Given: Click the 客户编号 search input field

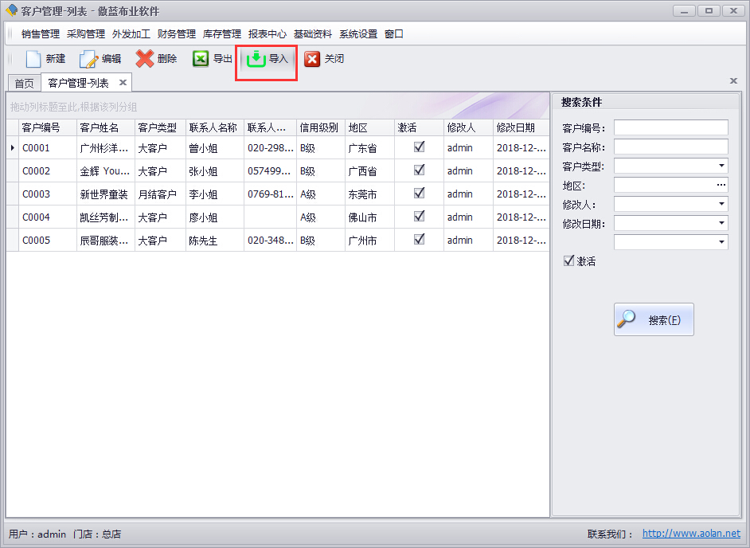Looking at the screenshot, I should [670, 127].
